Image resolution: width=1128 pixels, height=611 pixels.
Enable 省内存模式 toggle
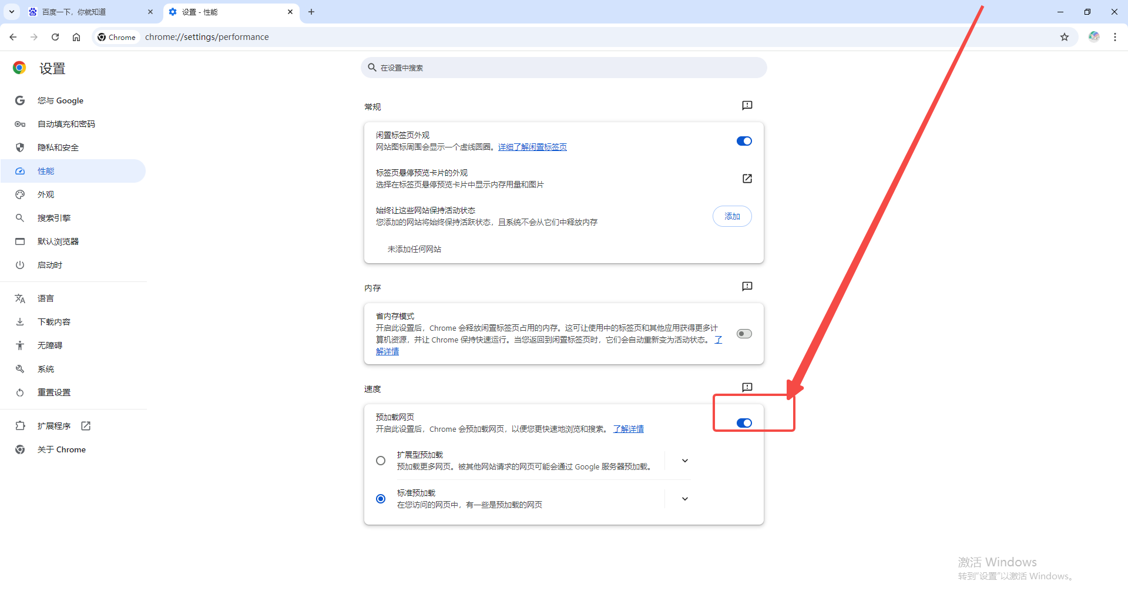click(744, 334)
